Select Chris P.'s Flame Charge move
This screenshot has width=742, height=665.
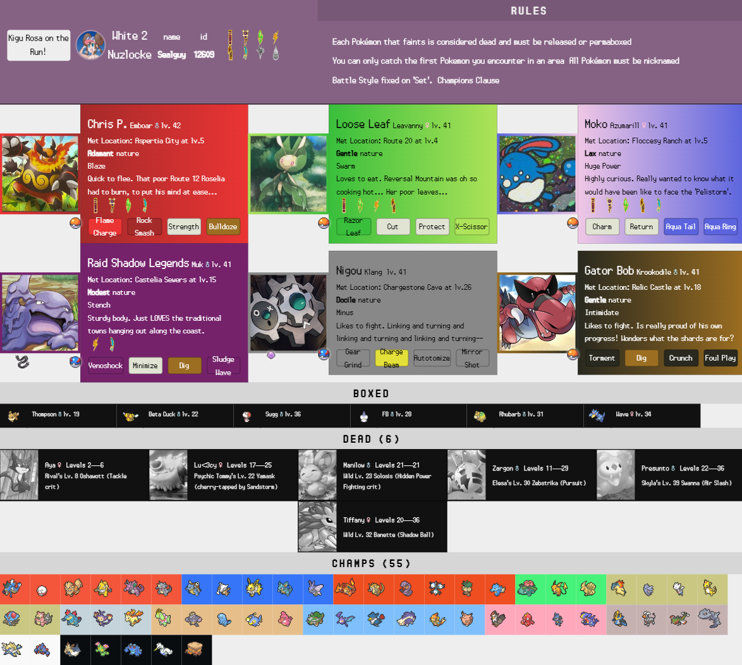104,227
